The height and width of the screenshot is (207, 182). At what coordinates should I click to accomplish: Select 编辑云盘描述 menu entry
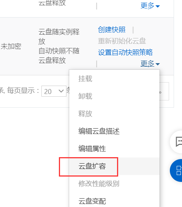pos(99,131)
